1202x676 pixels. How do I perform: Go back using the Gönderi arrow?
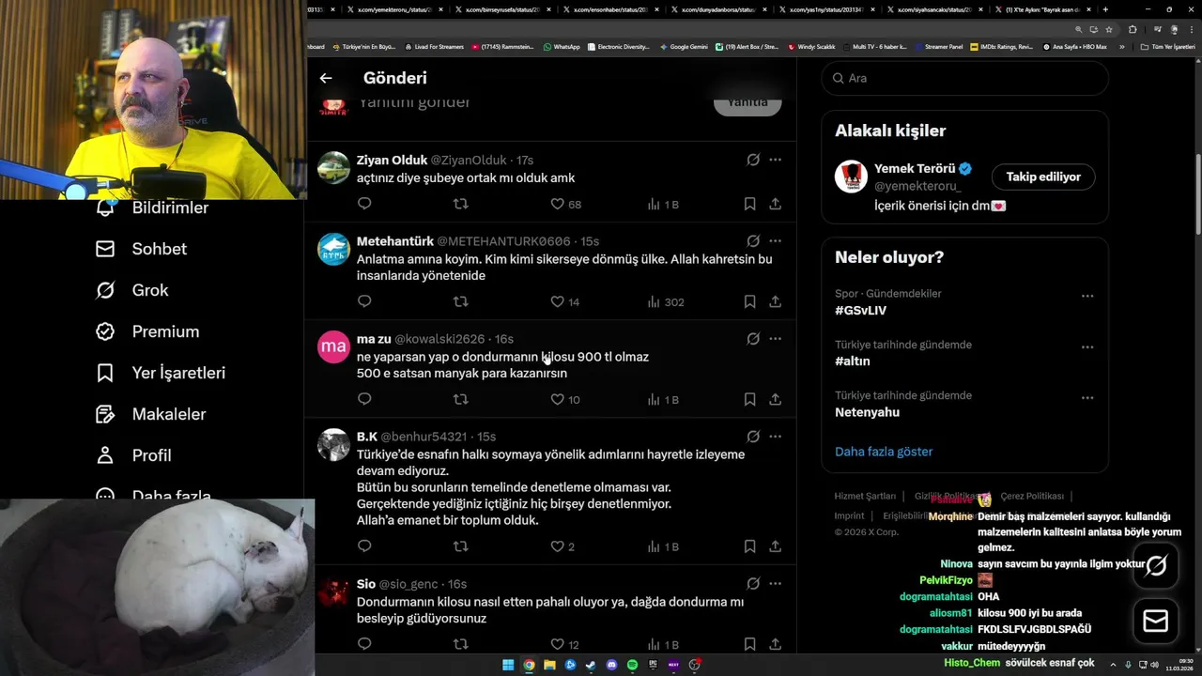click(x=326, y=78)
